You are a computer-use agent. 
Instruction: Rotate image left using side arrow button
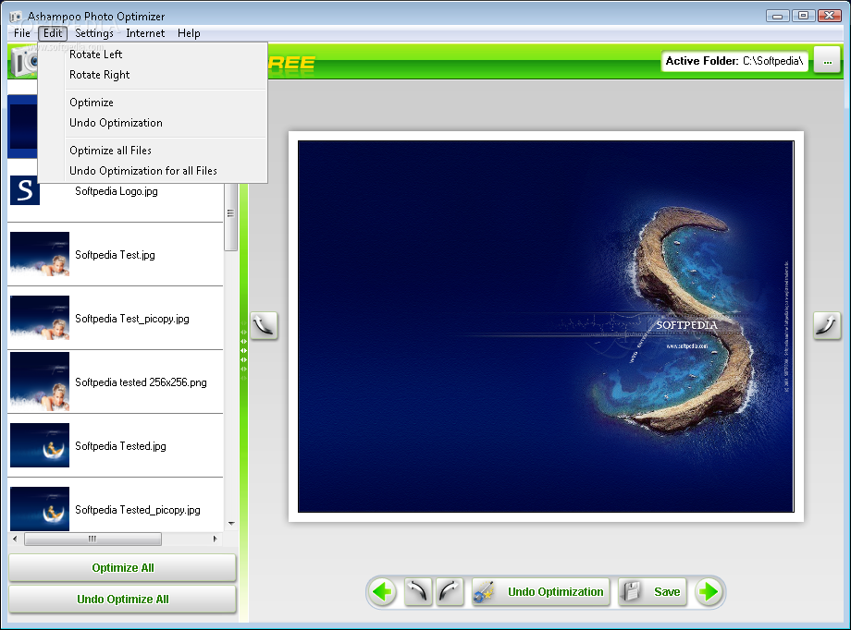tap(264, 326)
